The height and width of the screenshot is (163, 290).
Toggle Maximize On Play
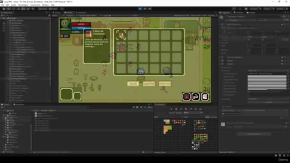point(182,15)
